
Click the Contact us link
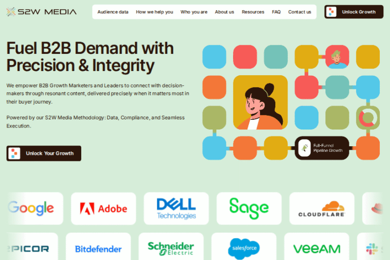click(x=300, y=12)
